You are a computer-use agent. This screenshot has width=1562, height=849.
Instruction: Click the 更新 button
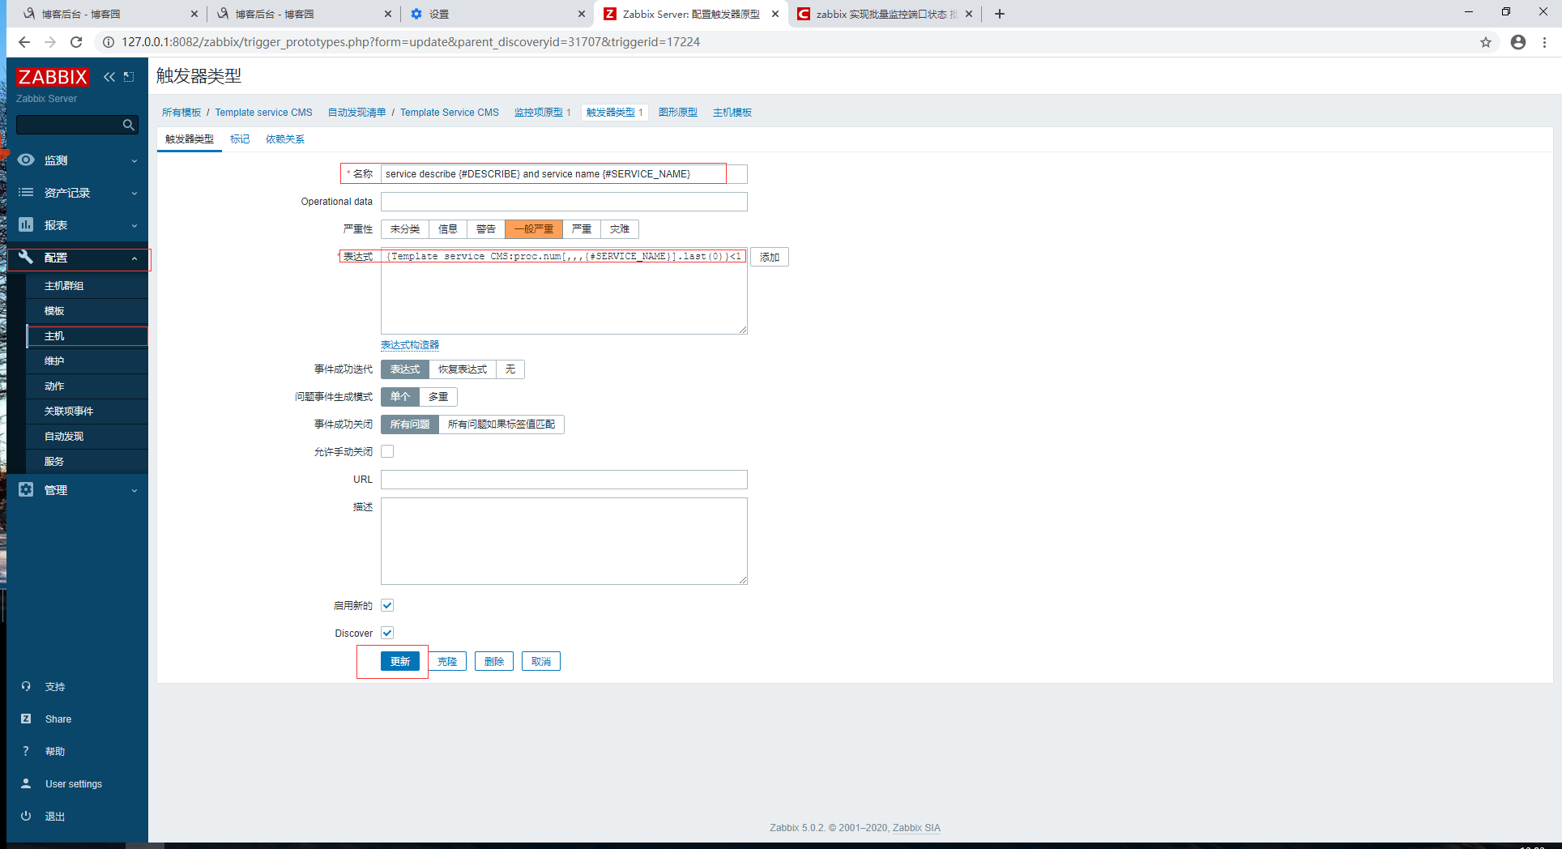(400, 662)
